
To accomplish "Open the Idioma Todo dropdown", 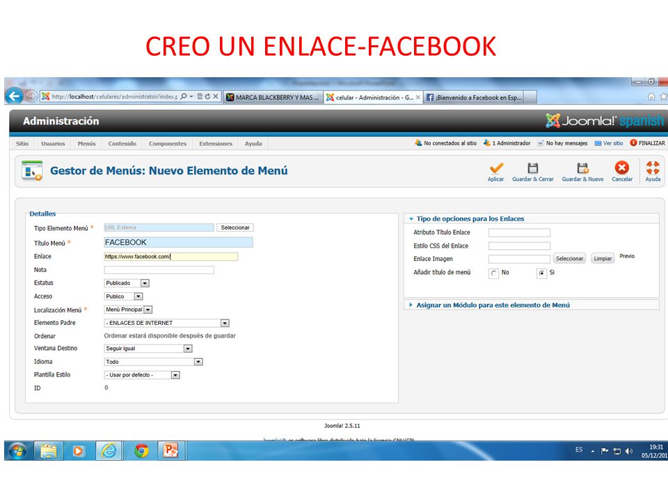I will pos(153,362).
